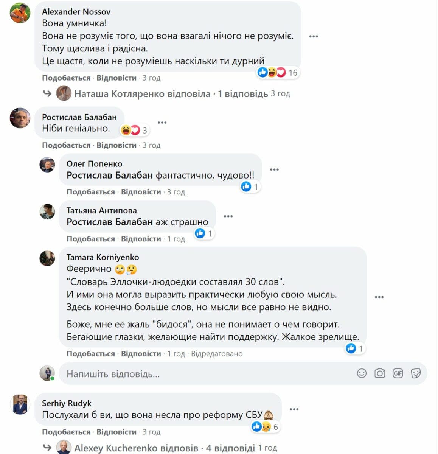Open the GIF picker in reply box
The image size is (438, 454).
click(398, 373)
